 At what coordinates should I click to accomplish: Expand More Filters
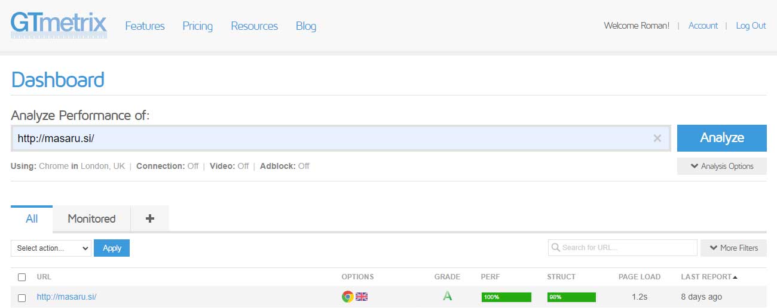[x=733, y=248]
